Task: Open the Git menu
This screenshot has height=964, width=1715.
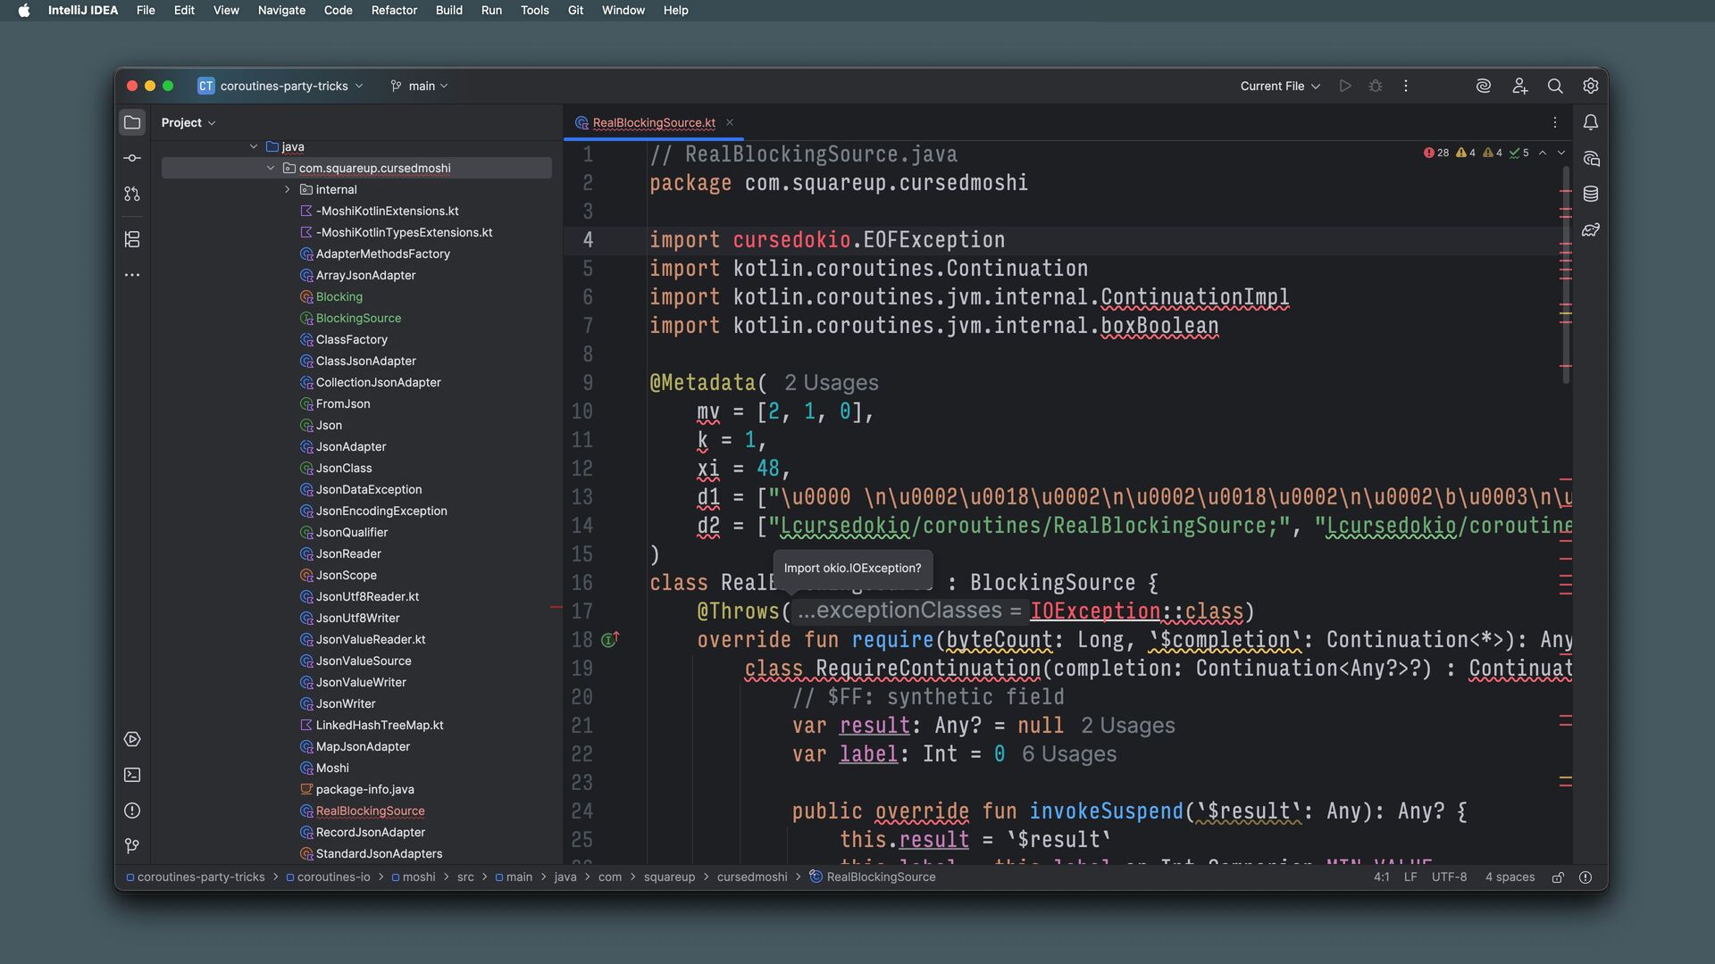Action: click(x=575, y=10)
